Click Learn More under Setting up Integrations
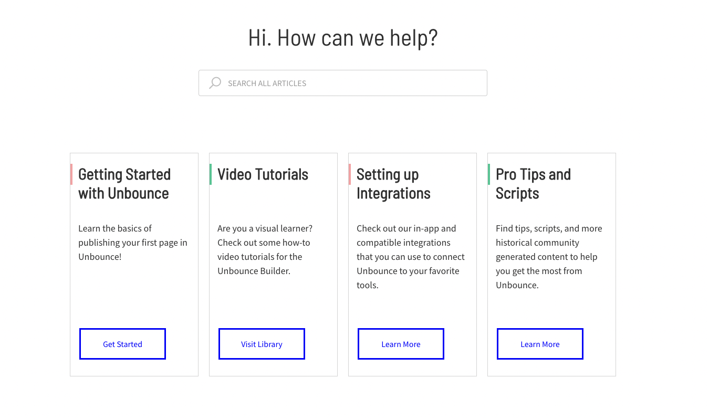This screenshot has height=420, width=709. click(401, 344)
